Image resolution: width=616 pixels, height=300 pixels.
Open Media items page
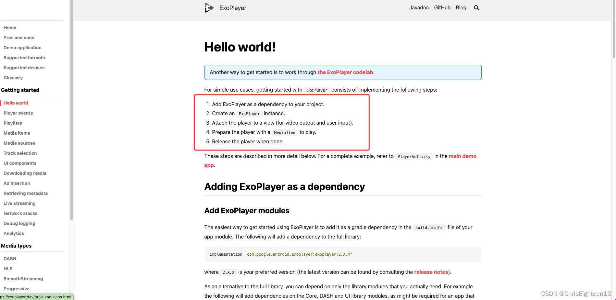coord(17,133)
